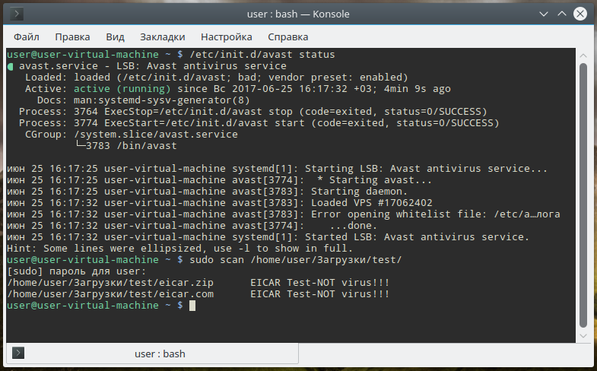
Task: Maximize the Konsole window
Action: [562, 14]
